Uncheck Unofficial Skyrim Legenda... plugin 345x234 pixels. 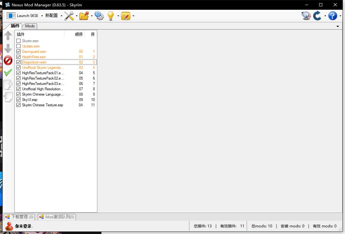[x=19, y=67]
